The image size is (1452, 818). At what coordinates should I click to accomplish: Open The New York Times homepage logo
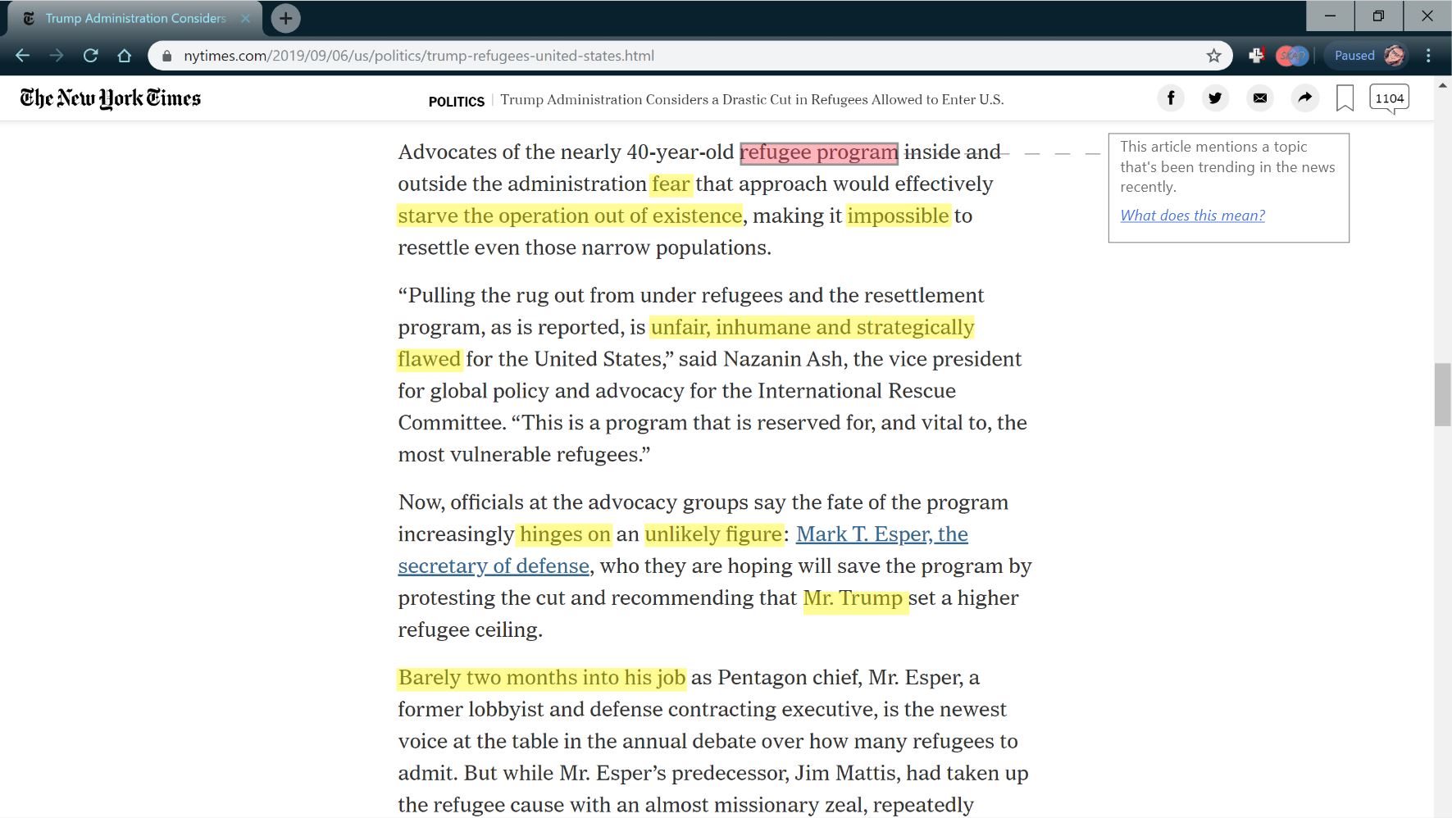pyautogui.click(x=111, y=98)
